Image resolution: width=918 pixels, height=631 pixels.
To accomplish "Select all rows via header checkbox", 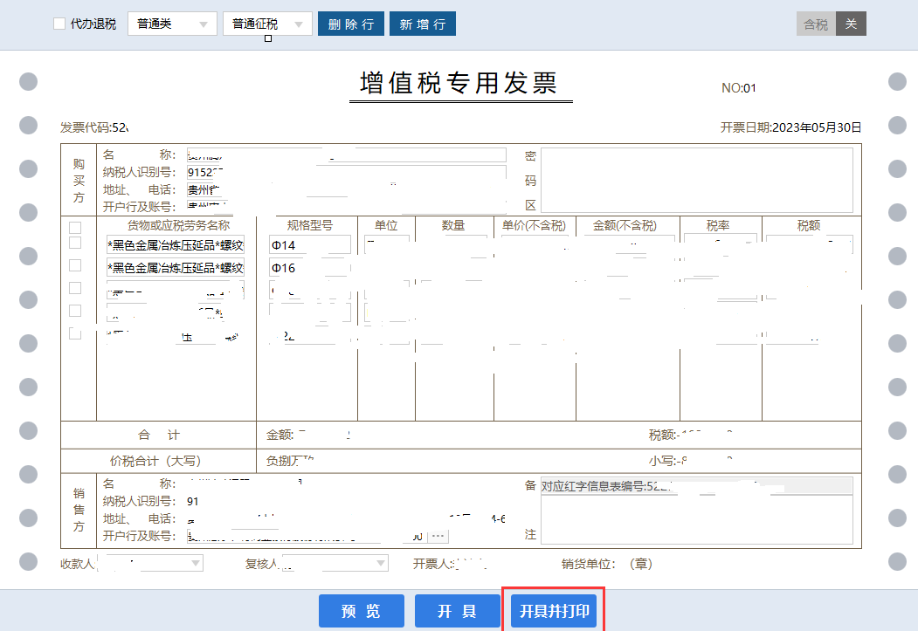I will pos(75,227).
